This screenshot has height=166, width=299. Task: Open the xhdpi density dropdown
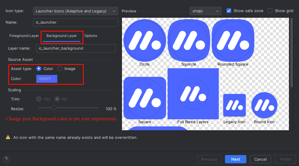tap(205, 11)
